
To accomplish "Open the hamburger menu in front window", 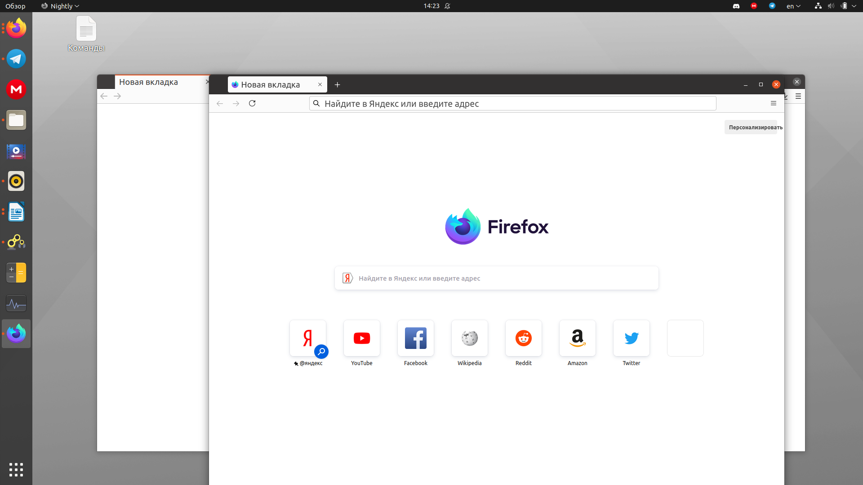I will 774,103.
